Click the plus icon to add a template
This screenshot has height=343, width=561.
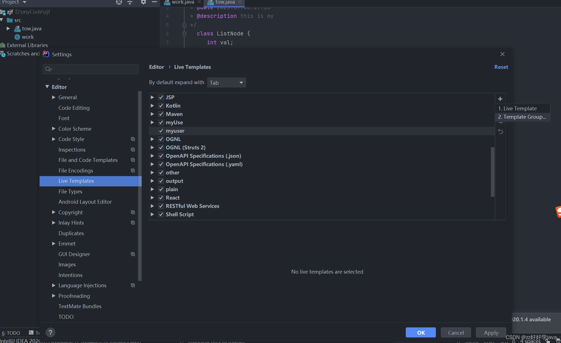[500, 99]
